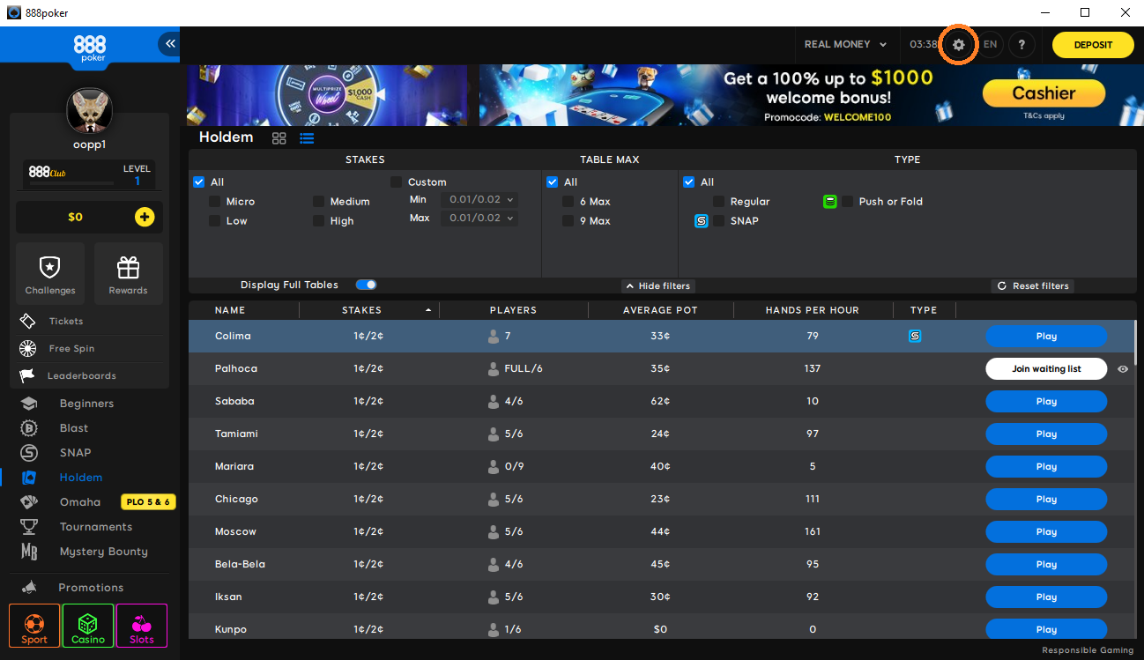This screenshot has height=660, width=1144.
Task: Click Play for Moscow table
Action: click(x=1046, y=531)
